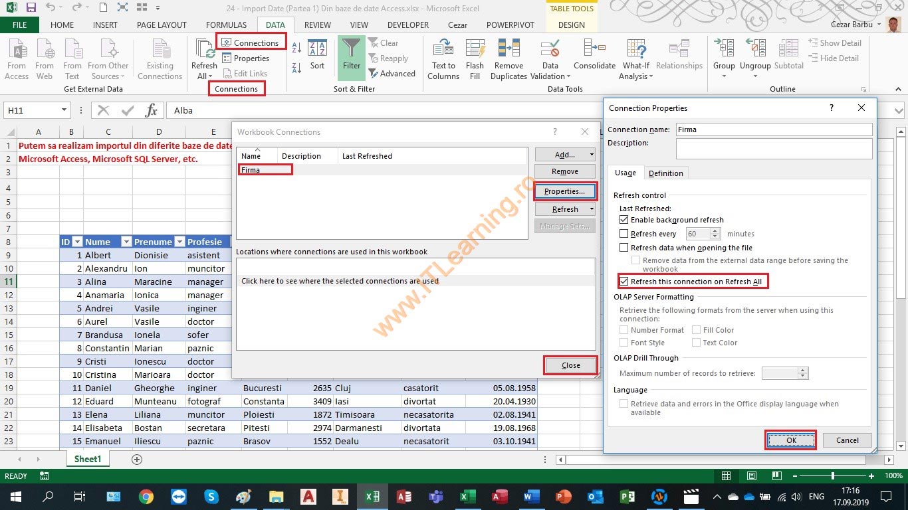Click Clear filter in Sort & Filter
This screenshot has width=908, height=510.
[384, 43]
